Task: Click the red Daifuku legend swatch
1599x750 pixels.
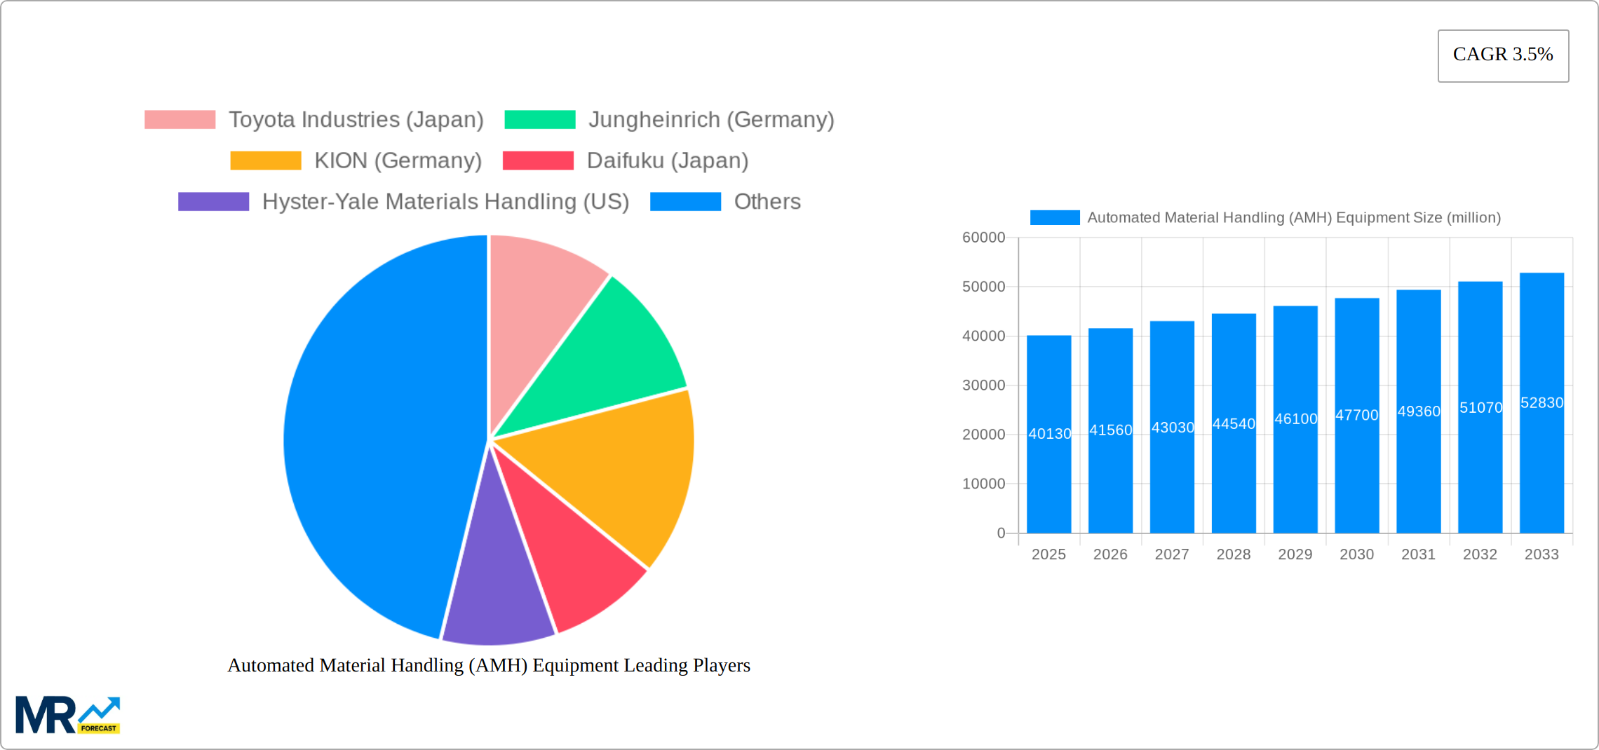Action: [x=537, y=161]
